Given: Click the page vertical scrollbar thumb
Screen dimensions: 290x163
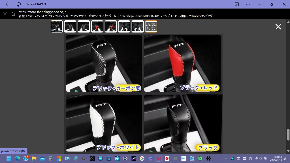Looking at the screenshot, I should coord(288,135).
